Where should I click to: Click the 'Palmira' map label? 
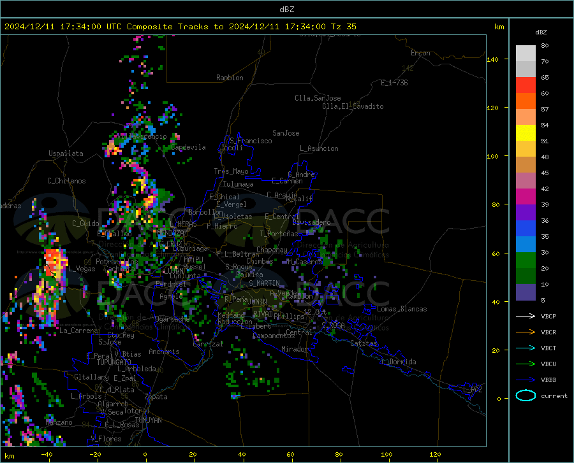[249, 274]
